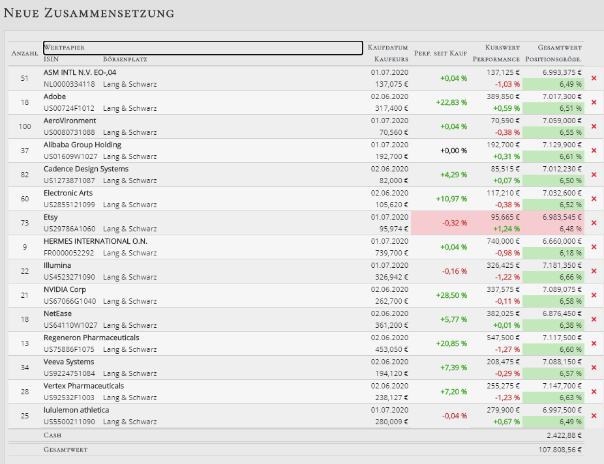Click Electronic Arts' +10,97 % performance
The width and height of the screenshot is (604, 464).
[451, 199]
